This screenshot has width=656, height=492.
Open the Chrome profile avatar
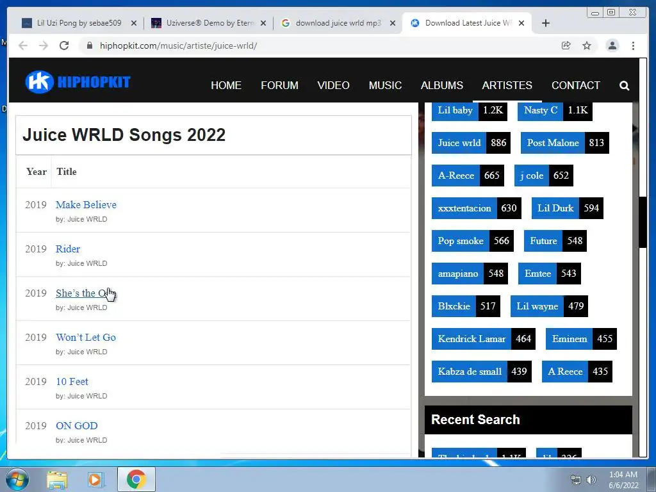612,45
